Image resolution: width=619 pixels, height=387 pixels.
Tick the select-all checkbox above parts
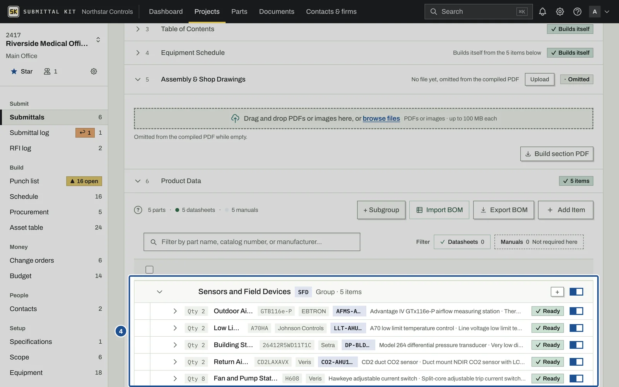point(149,269)
